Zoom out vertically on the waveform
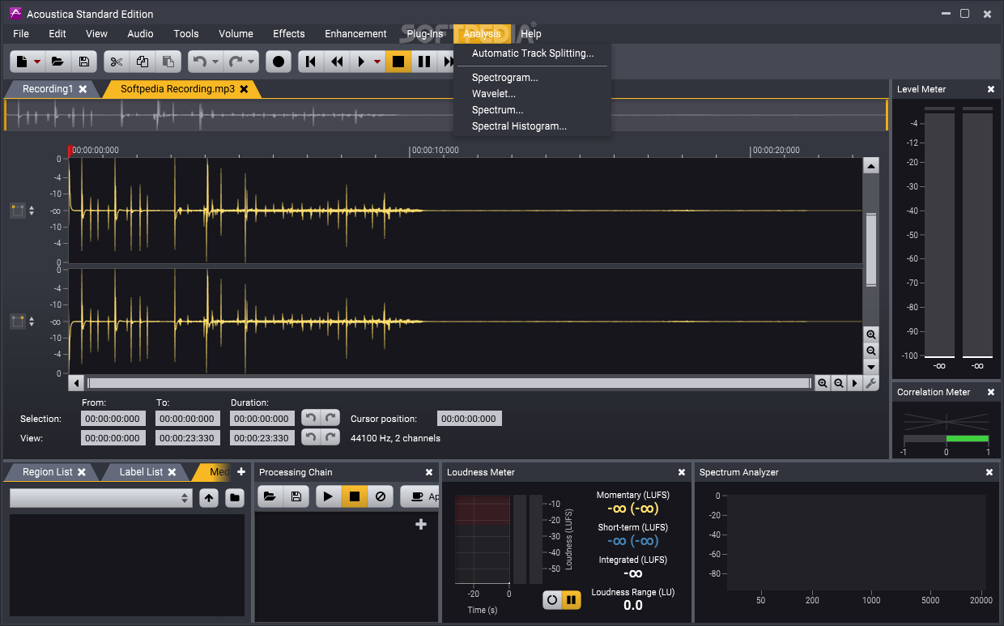This screenshot has width=1004, height=626. pos(871,351)
